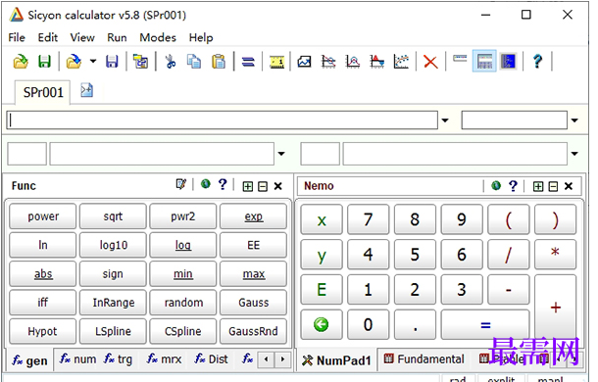Screen dimensions: 598x382
Task: Select the SPr001 document tab
Action: pos(43,92)
